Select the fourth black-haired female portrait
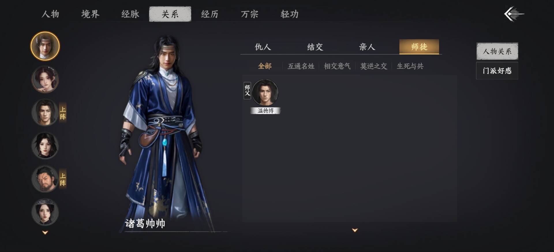The image size is (554, 252). [x=45, y=146]
